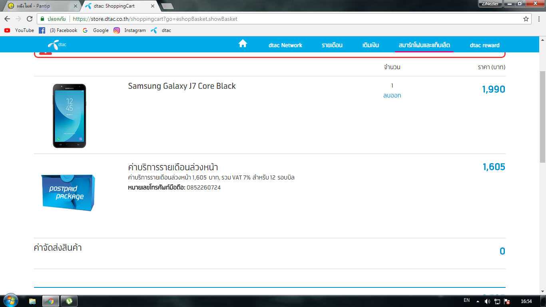Open the Action Center flag icon
Image resolution: width=546 pixels, height=307 pixels.
point(507,301)
